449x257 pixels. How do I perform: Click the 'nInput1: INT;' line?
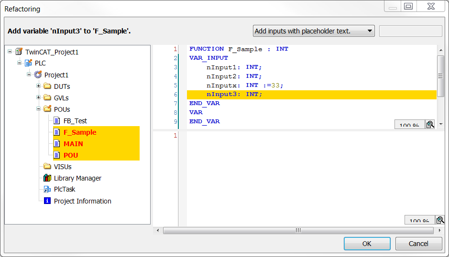(234, 67)
